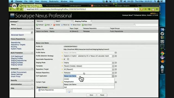Viewport: 174px width, 98px height.
Task: Collapse the Views/Repositories panel
Action: click(32, 39)
